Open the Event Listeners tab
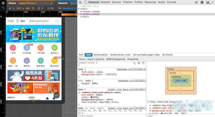Screen dimensions: 215x117 coord(96,59)
